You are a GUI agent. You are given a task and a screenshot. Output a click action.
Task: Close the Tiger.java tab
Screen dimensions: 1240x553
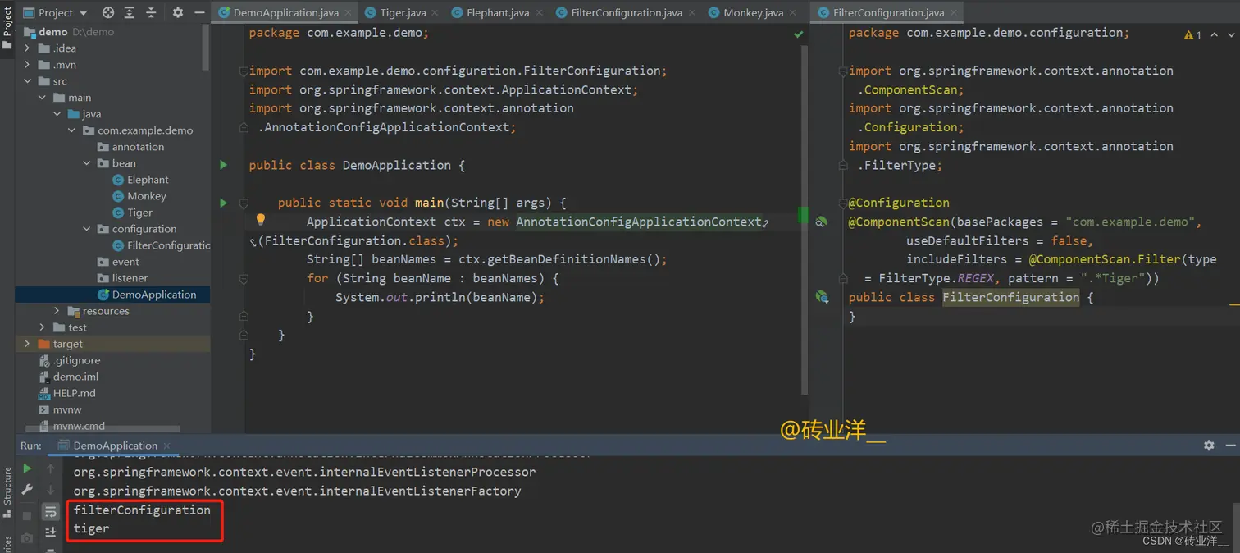point(435,13)
